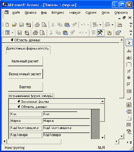Click the New Object icon in top toolbar
The image size is (134, 152).
(x=119, y=24)
